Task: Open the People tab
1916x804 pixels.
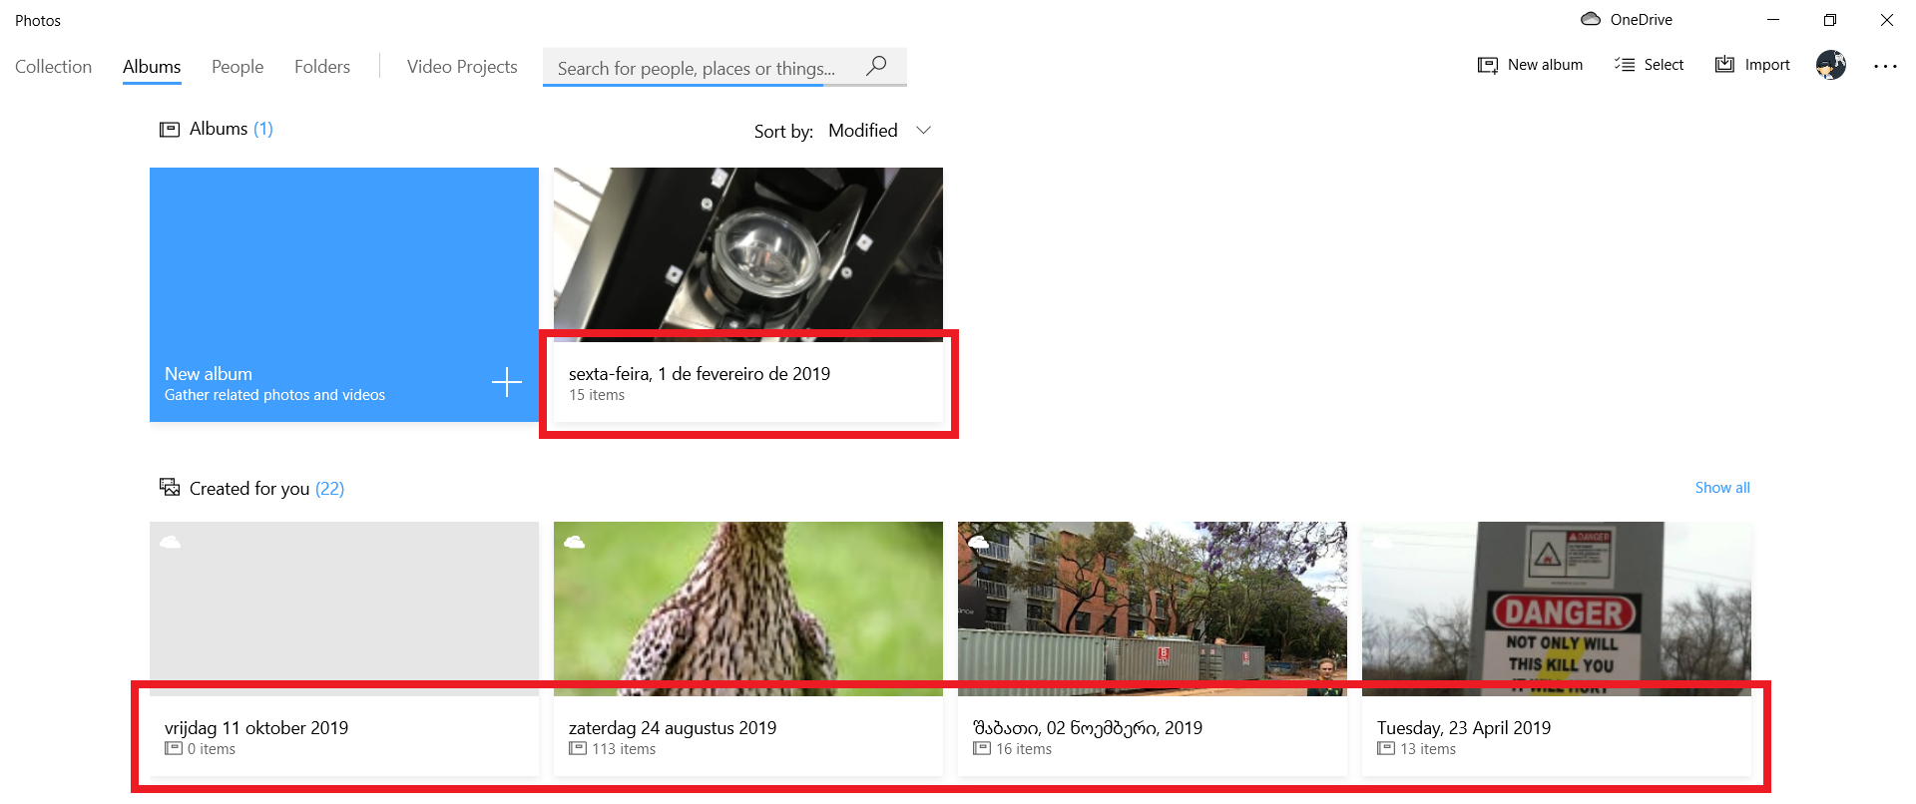Action: (238, 67)
